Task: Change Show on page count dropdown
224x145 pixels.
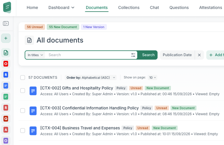Action: coord(152,78)
